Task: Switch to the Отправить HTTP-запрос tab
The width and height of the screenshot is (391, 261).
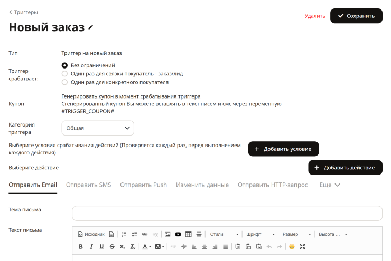Action: (x=273, y=185)
